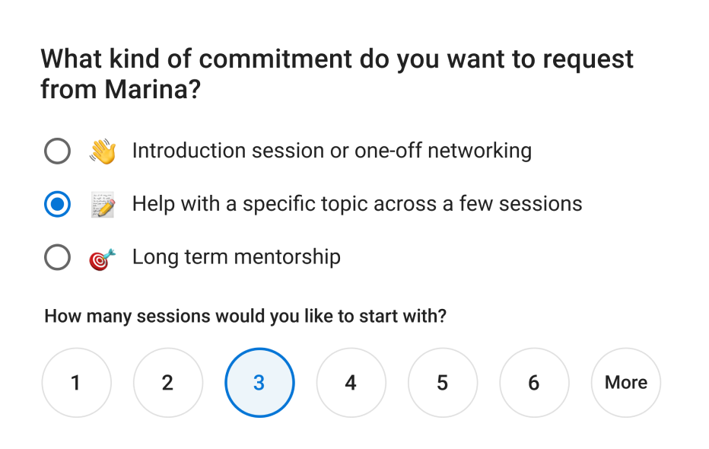Choose 1 session
This screenshot has height=449, width=709.
pos(76,383)
